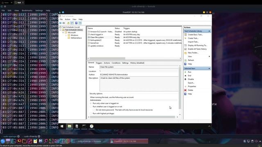Open Task Scheduler clock icon on remote taskbar
The image size is (262, 147).
(92, 126)
